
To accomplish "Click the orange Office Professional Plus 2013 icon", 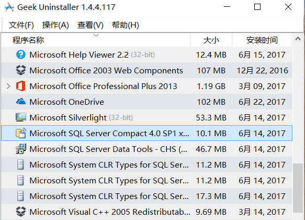I will pos(20,86).
